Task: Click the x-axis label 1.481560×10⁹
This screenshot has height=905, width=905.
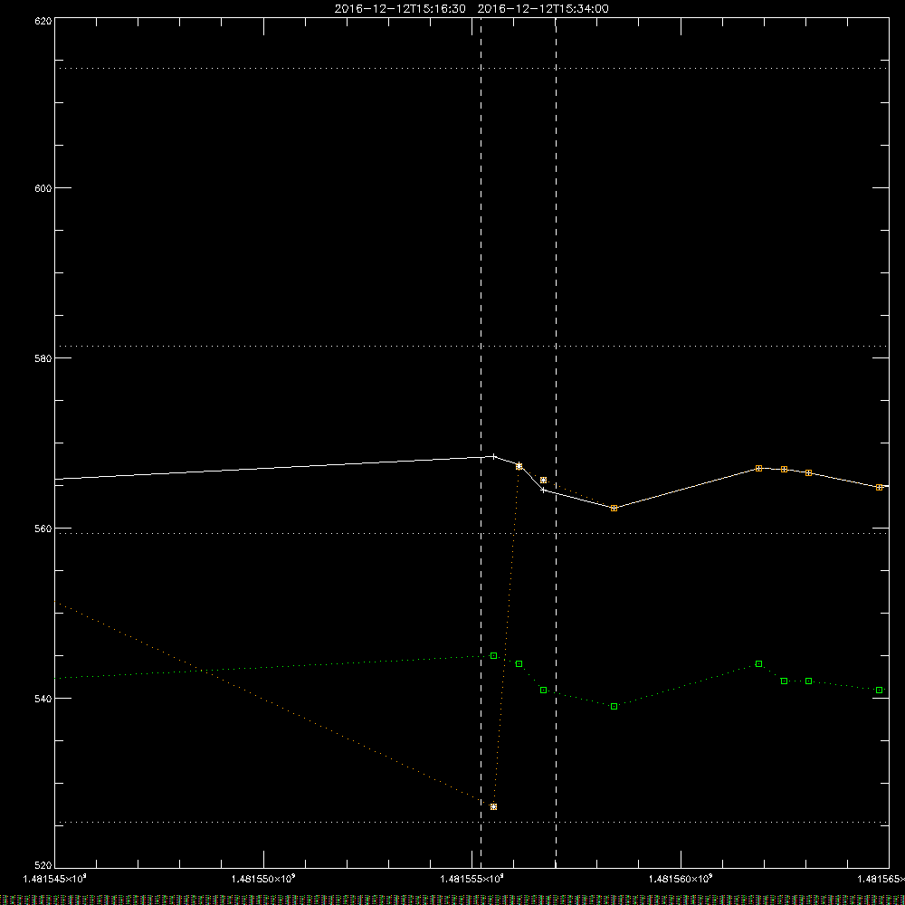Action: pos(681,879)
